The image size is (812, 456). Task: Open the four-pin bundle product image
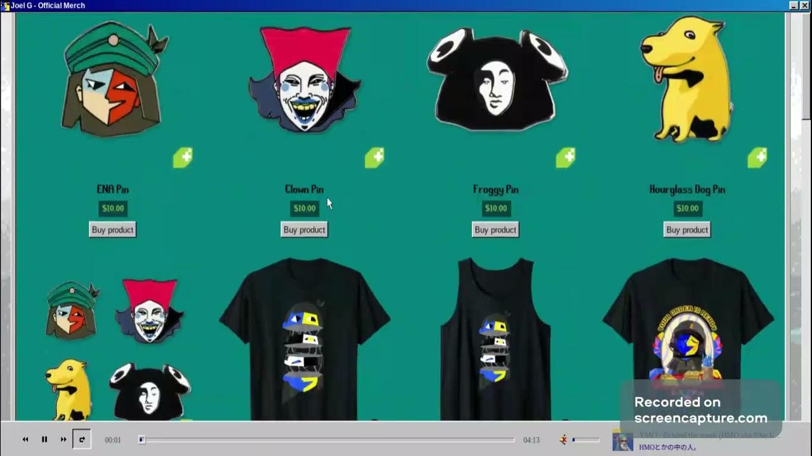pyautogui.click(x=117, y=348)
